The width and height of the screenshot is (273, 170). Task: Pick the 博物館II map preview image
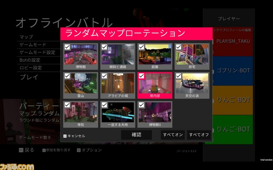(x=155, y=112)
